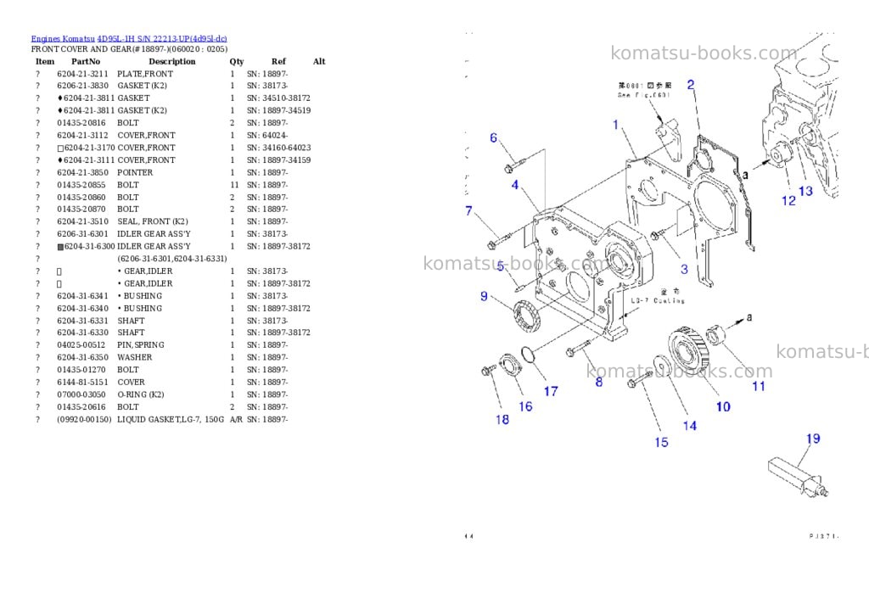
Task: Click diagram callout number 15
Action: point(661,442)
